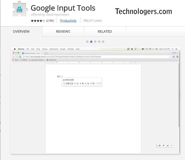Click the U.S. input flag in preview menu bar
Viewport: 185px width, 160px height.
tap(152, 49)
